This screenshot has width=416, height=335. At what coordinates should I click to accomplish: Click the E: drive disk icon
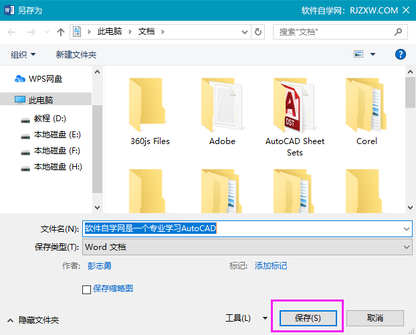tap(25, 137)
